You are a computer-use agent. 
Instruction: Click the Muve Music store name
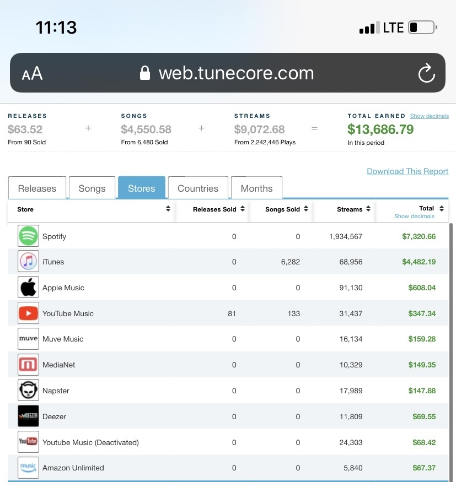click(x=63, y=339)
